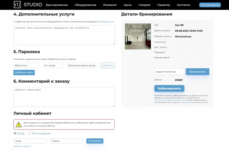This screenshot has width=229, height=158.
Task: Click the введите промокод field
Action: 169,72
